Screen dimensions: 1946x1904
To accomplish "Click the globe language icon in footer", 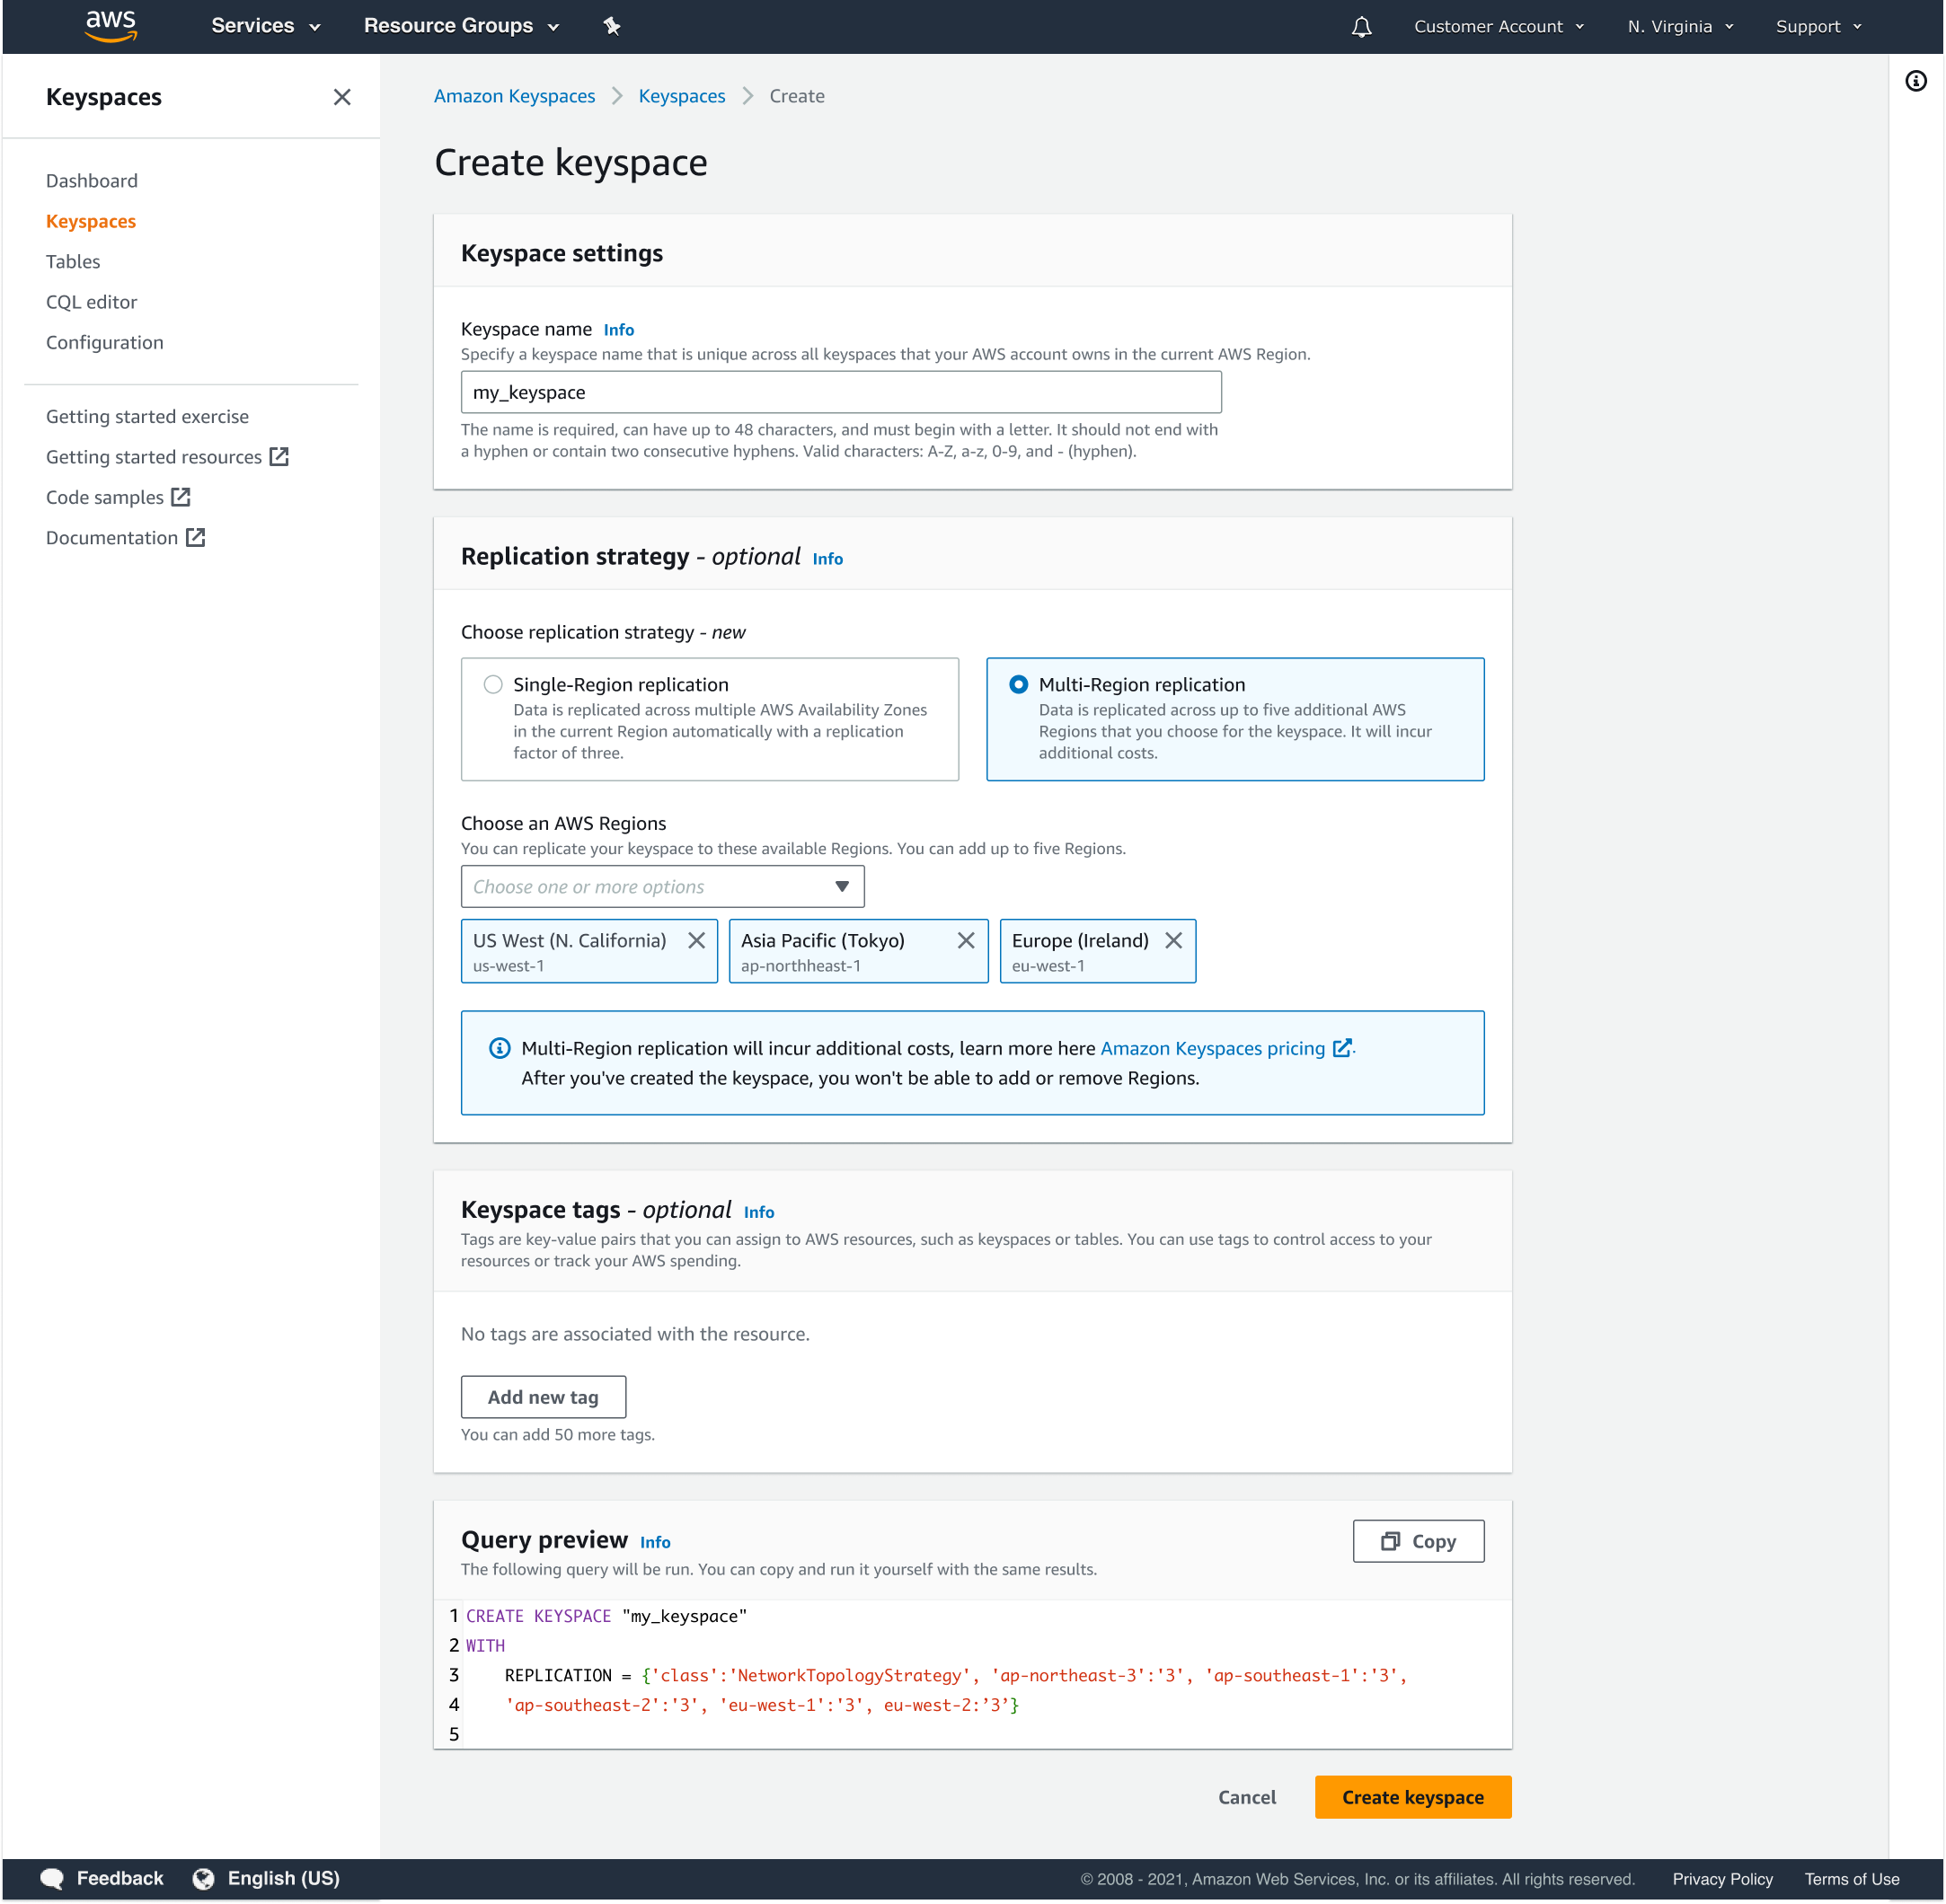I will coord(203,1879).
